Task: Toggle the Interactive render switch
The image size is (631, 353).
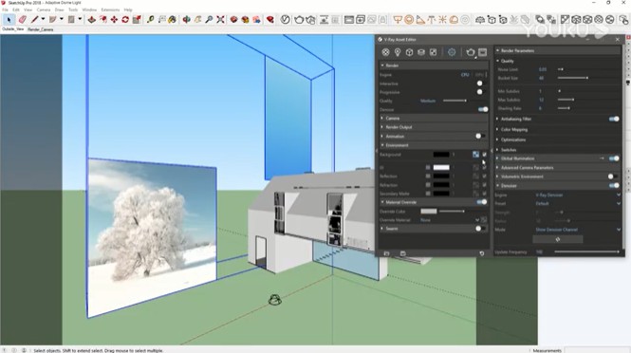Action: tap(481, 84)
